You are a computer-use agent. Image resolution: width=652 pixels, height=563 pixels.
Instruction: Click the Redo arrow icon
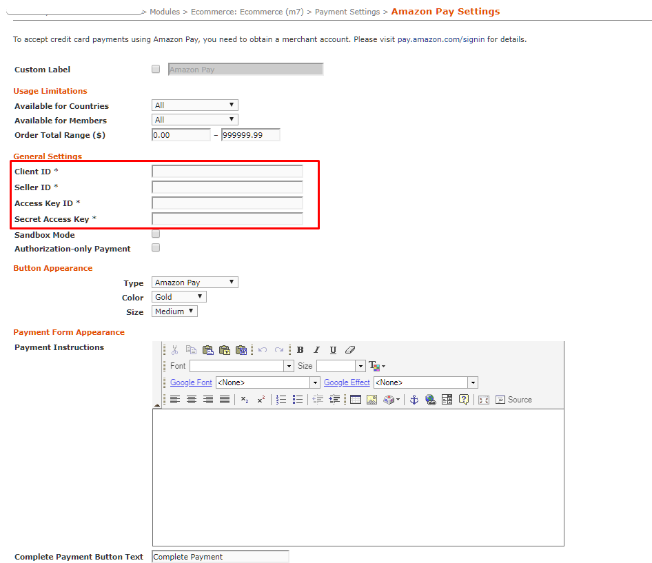279,350
